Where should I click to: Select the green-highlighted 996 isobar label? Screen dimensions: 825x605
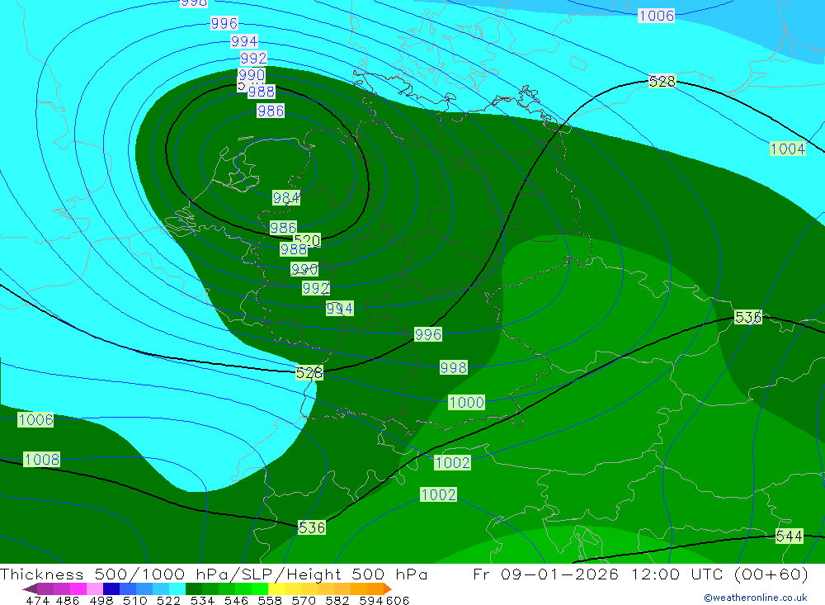click(427, 334)
